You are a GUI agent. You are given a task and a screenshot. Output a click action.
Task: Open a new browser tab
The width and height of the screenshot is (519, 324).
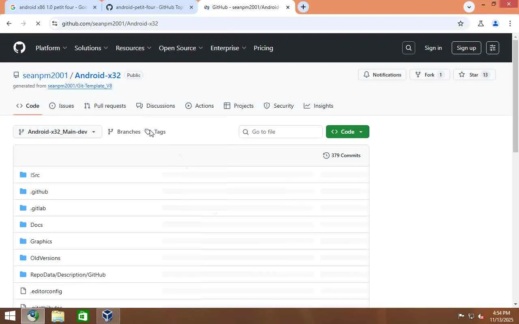click(303, 7)
